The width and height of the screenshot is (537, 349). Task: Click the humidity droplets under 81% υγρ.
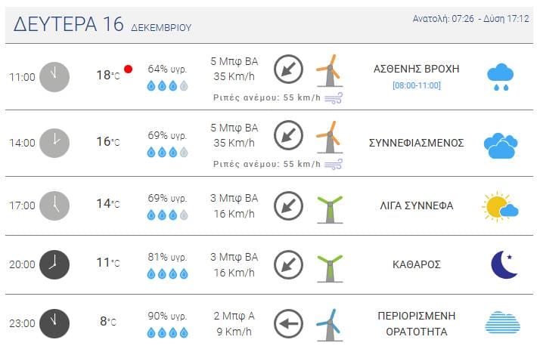(167, 273)
